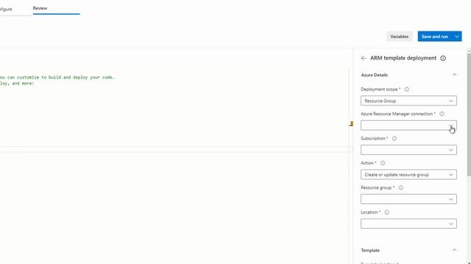Show info tooltip for Action field
The image size is (471, 264).
383,163
